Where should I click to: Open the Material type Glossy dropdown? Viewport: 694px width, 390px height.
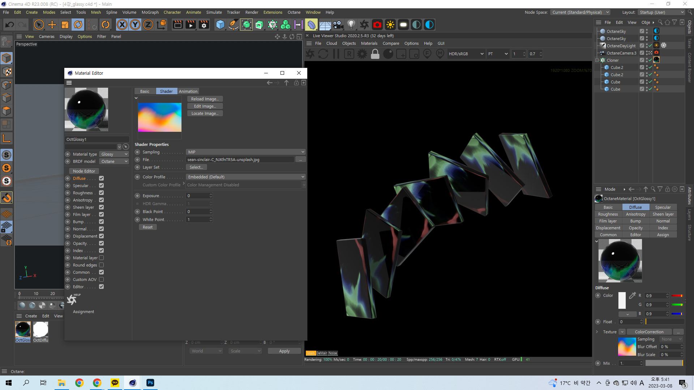click(x=114, y=154)
